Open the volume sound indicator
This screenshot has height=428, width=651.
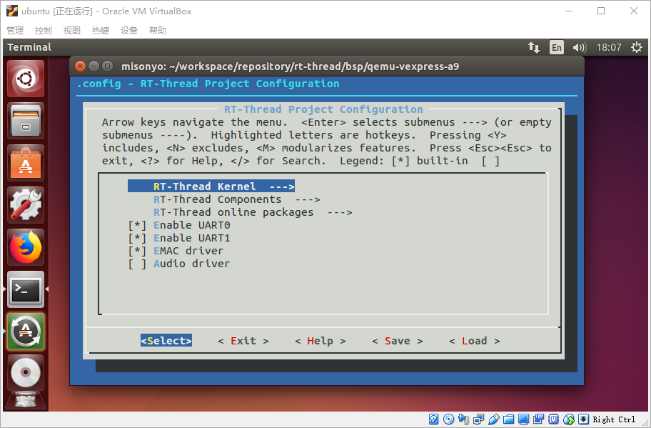click(579, 47)
